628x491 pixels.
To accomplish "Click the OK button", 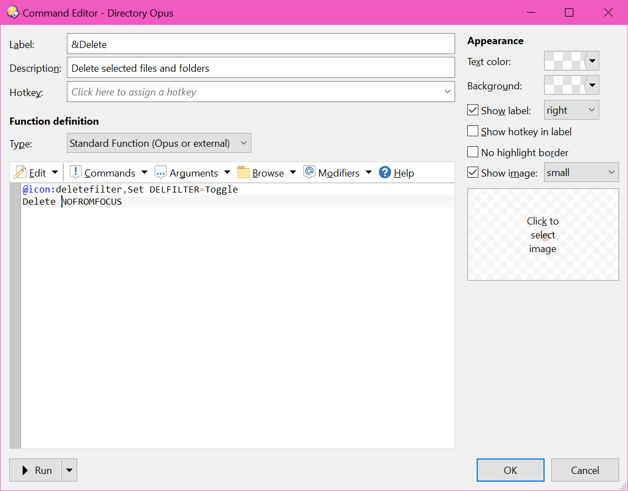I will pyautogui.click(x=510, y=470).
